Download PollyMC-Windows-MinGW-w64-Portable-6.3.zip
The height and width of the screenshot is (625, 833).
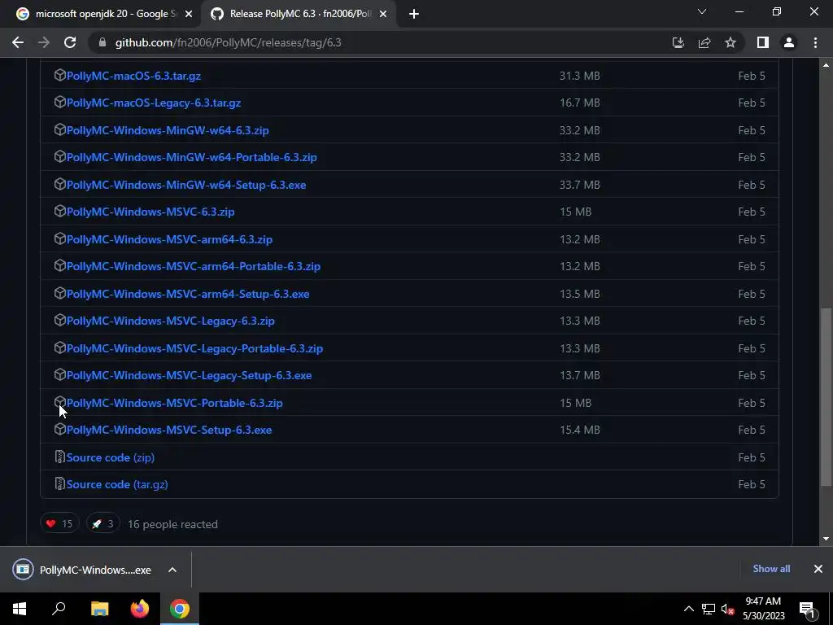click(x=192, y=157)
